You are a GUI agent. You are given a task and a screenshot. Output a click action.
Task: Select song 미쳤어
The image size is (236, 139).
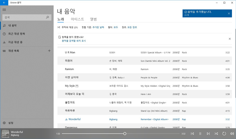(69, 61)
